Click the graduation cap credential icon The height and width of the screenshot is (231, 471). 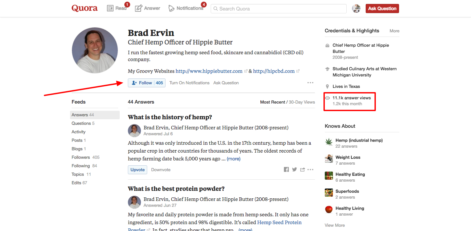pyautogui.click(x=327, y=69)
